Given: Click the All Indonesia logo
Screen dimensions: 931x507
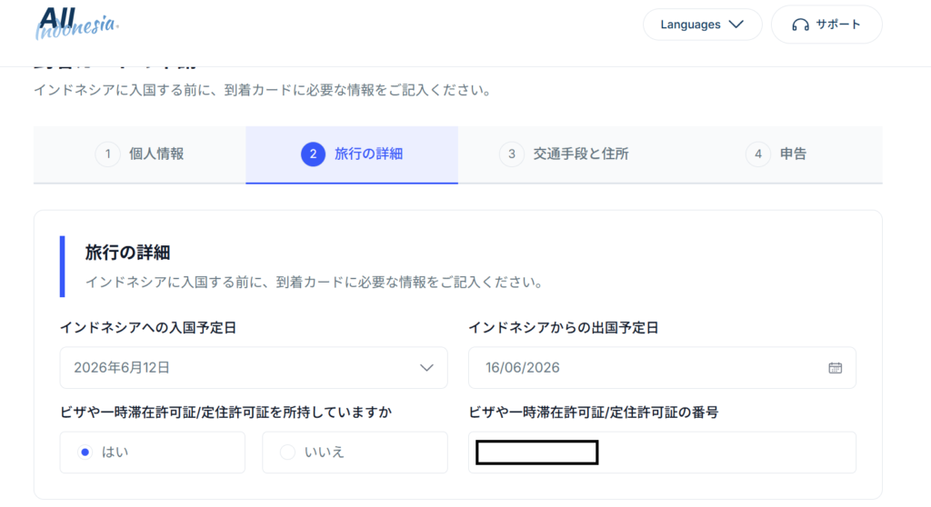Looking at the screenshot, I should pyautogui.click(x=76, y=24).
